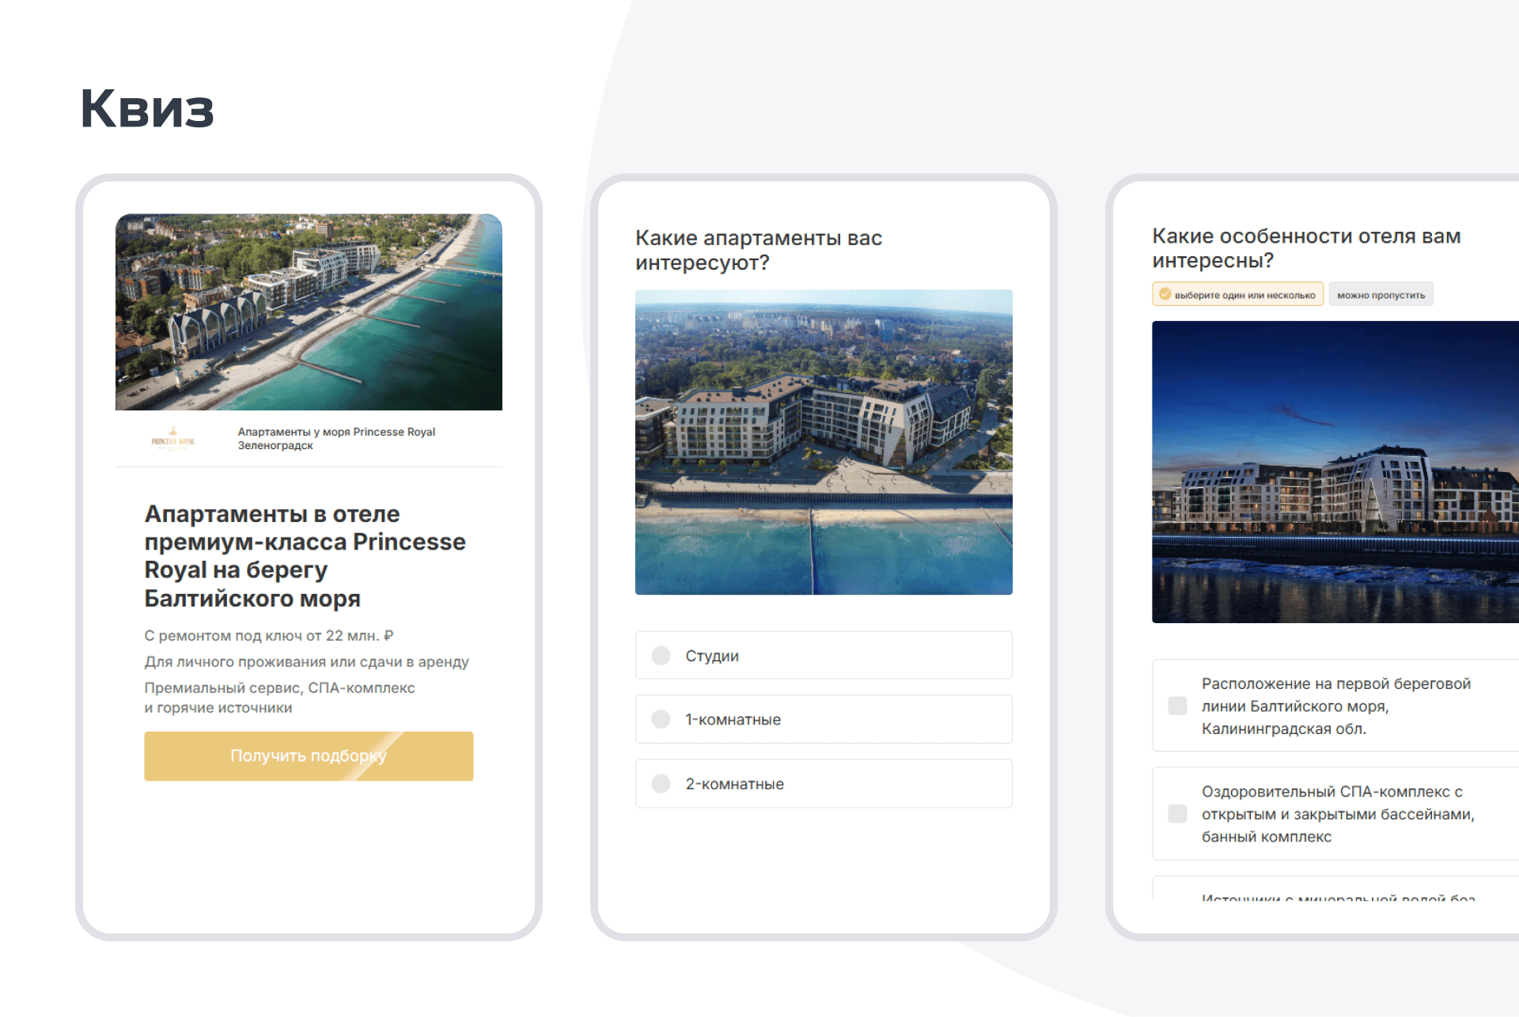Click the orange checkmark badge icon
1519x1017 pixels.
(1165, 294)
